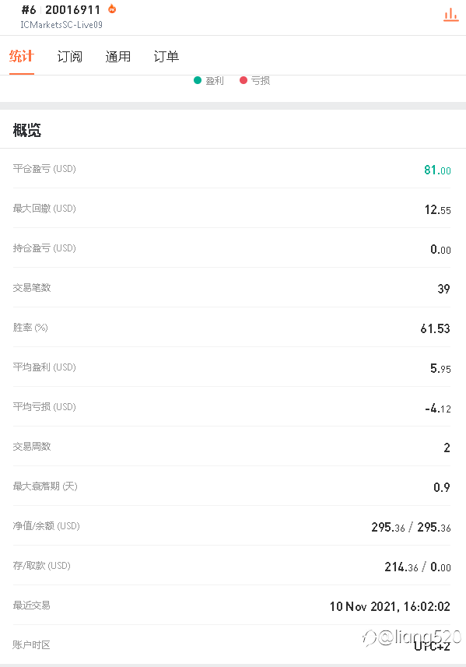The width and height of the screenshot is (466, 667).
Task: Switch to the 订阅 tab
Action: coord(70,56)
